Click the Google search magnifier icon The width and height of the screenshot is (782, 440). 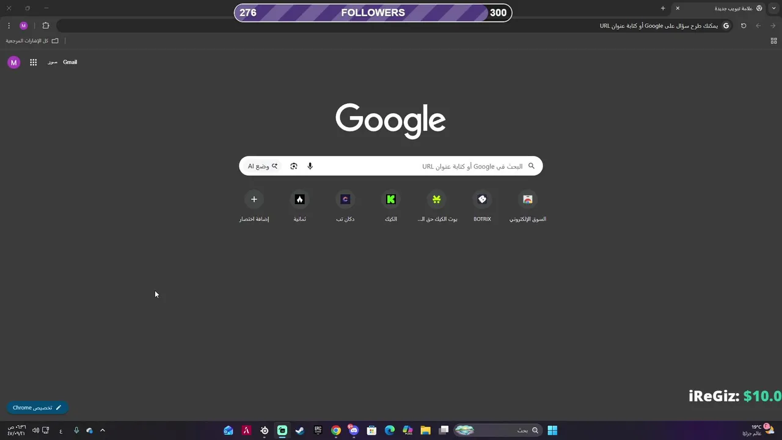coord(531,166)
